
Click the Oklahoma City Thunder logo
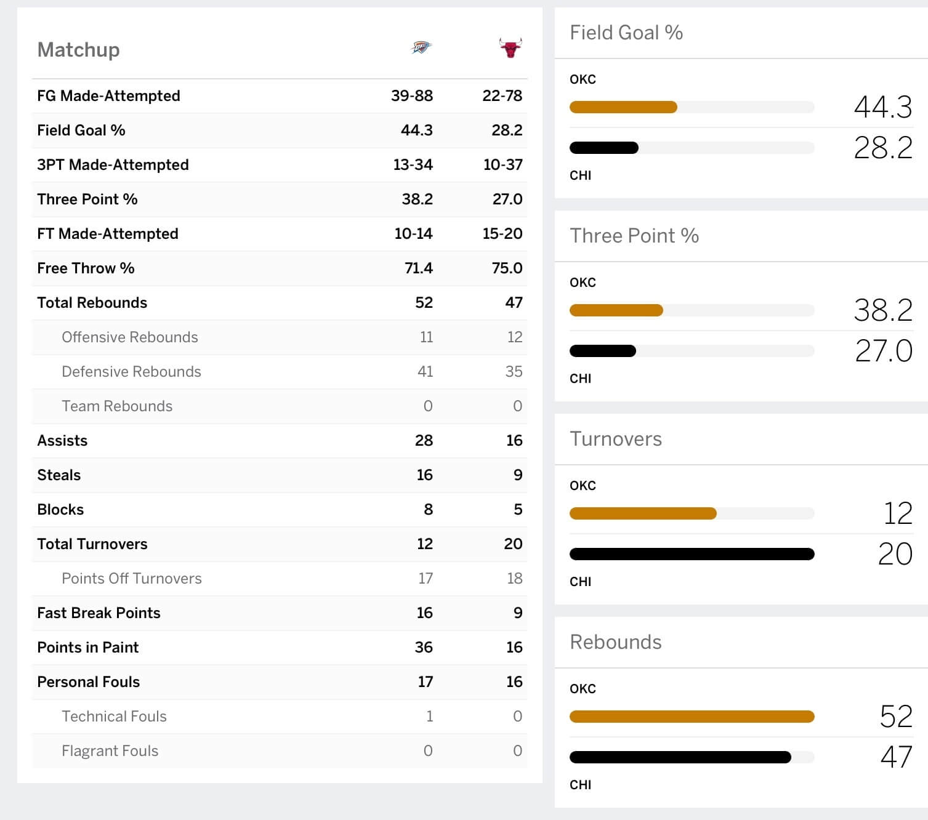[421, 47]
